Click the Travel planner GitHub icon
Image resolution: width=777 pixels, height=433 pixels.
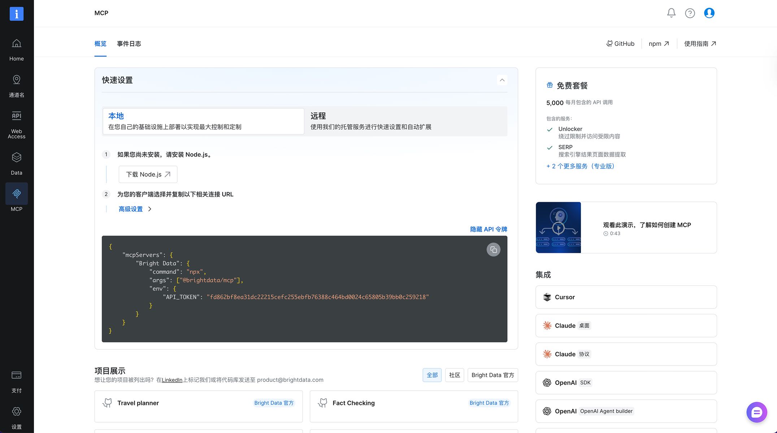[x=107, y=403]
